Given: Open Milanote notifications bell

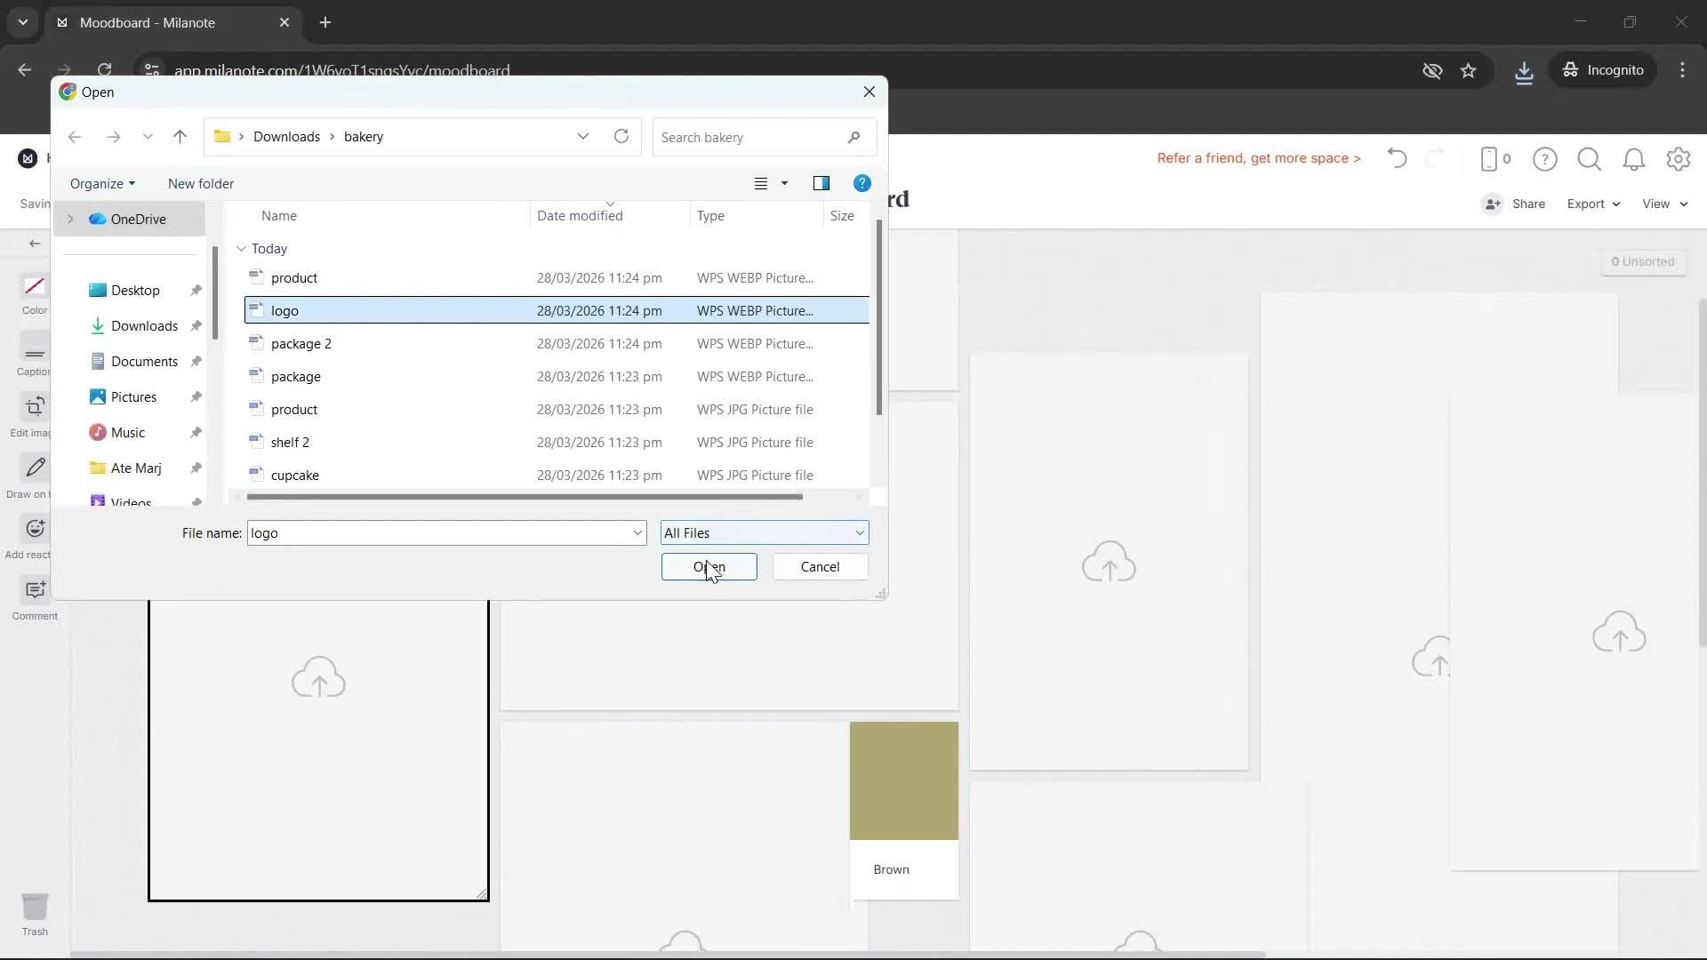Looking at the screenshot, I should [x=1634, y=159].
